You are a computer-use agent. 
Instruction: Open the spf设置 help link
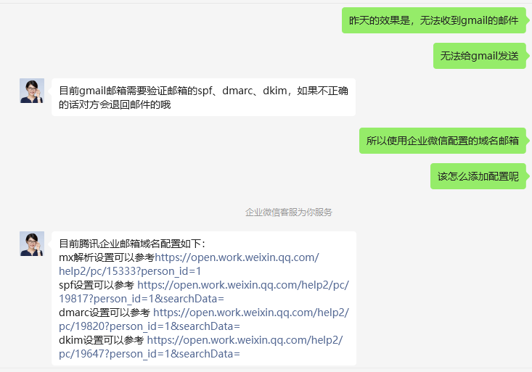pyautogui.click(x=242, y=285)
